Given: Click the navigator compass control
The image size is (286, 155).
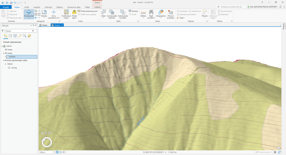Looking at the screenshot, I should point(47,142).
